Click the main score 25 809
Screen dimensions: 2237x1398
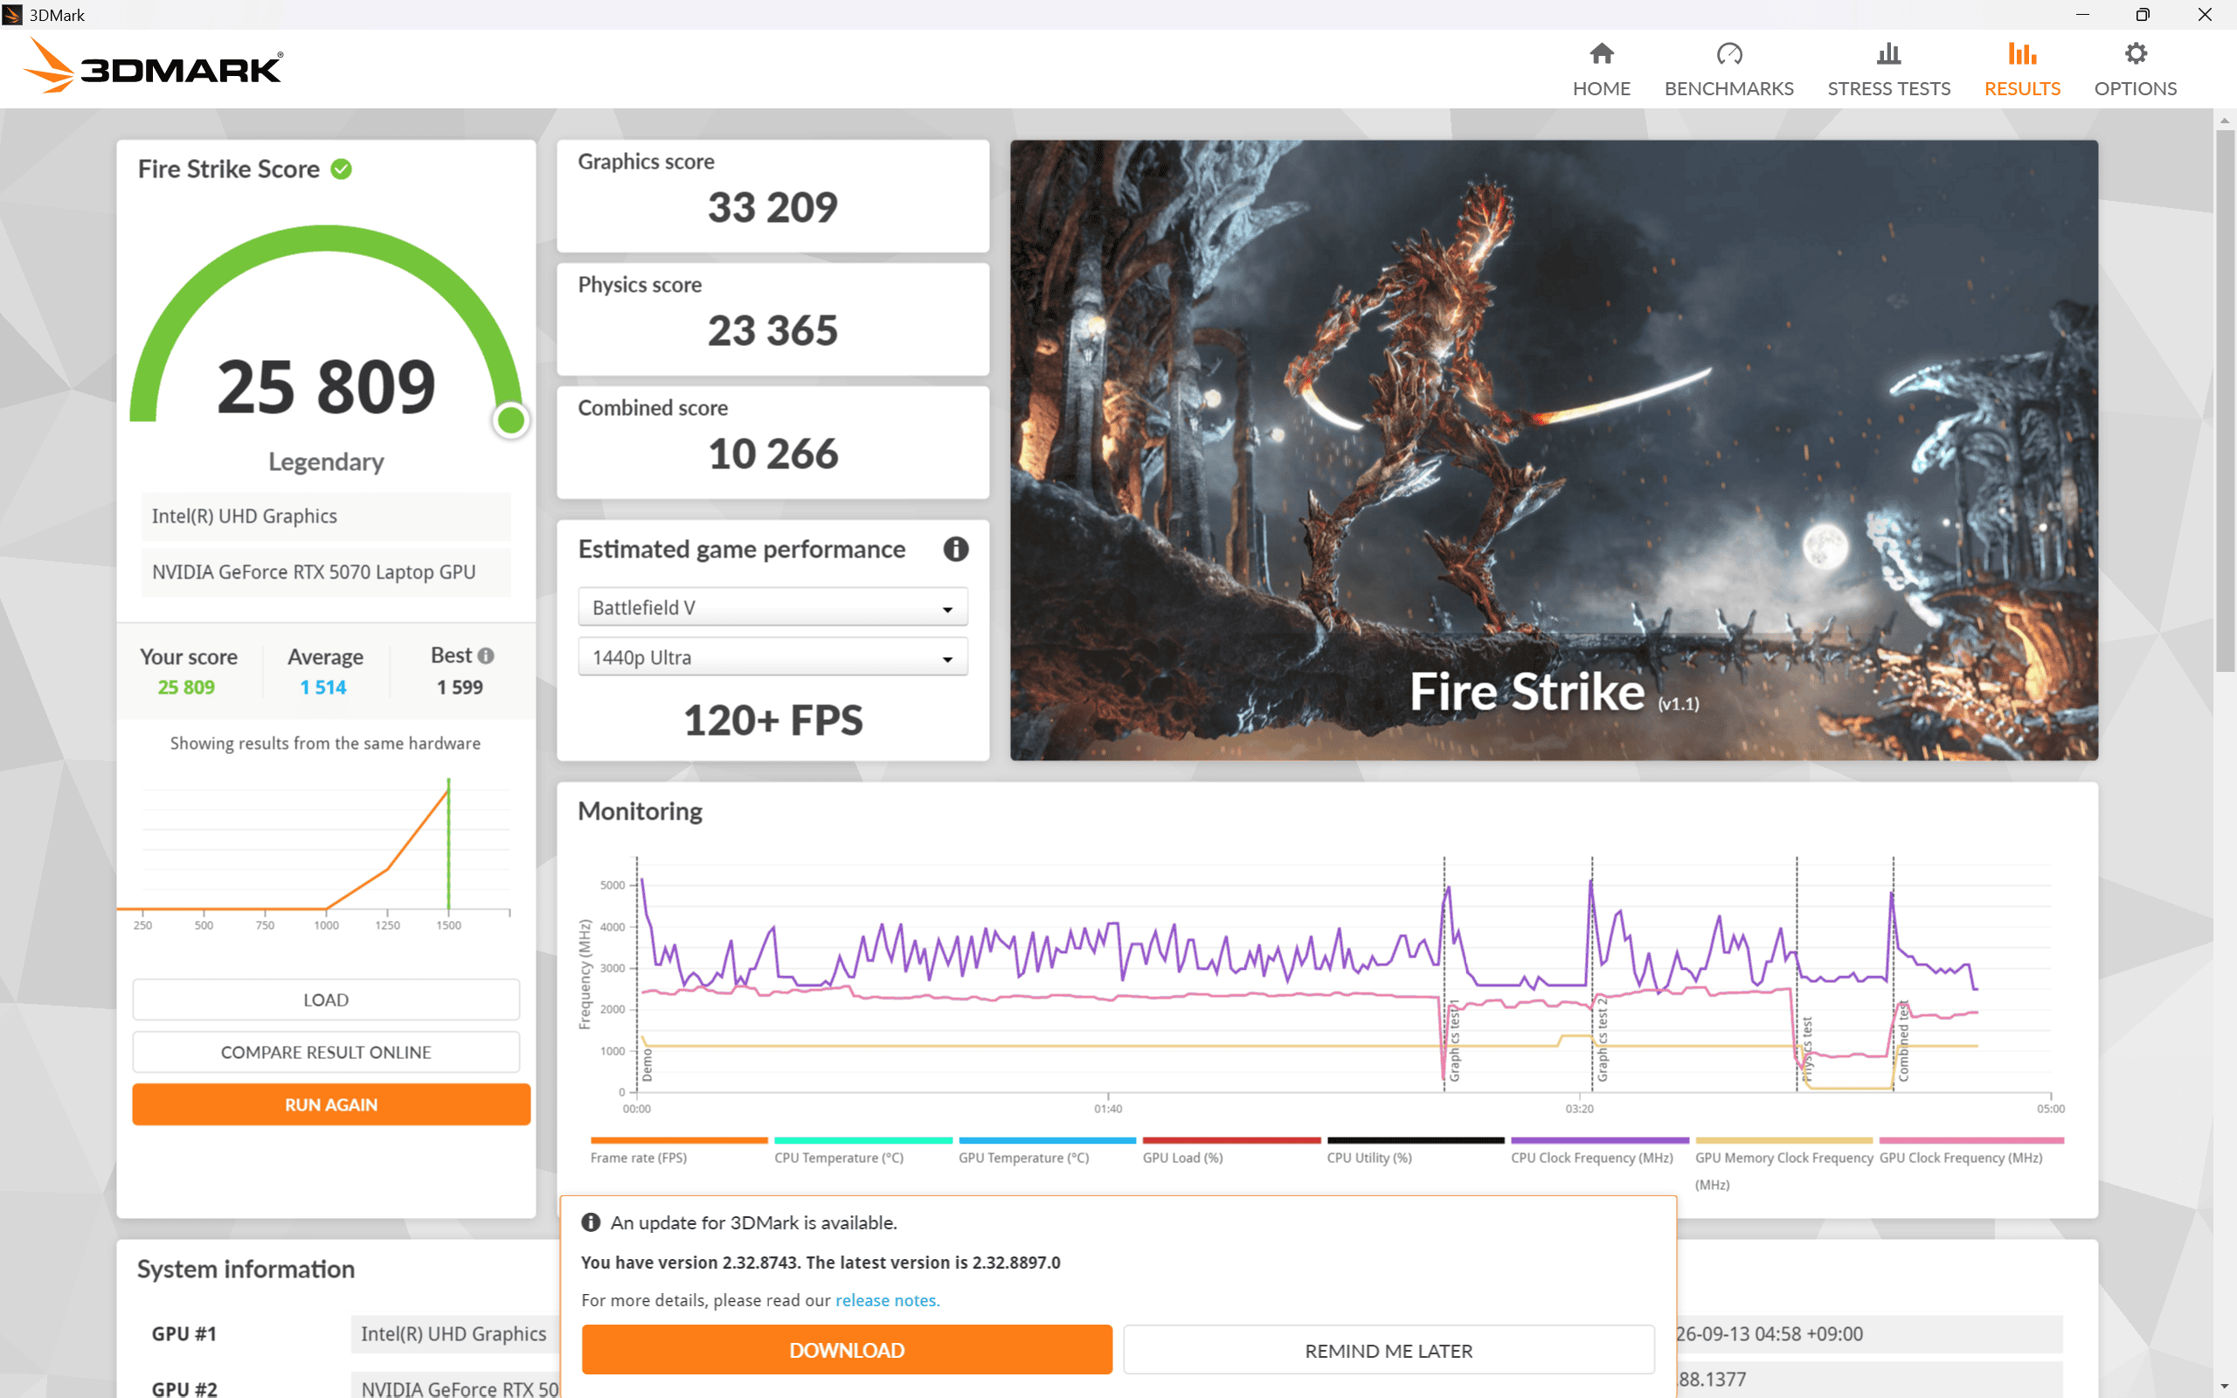(326, 386)
